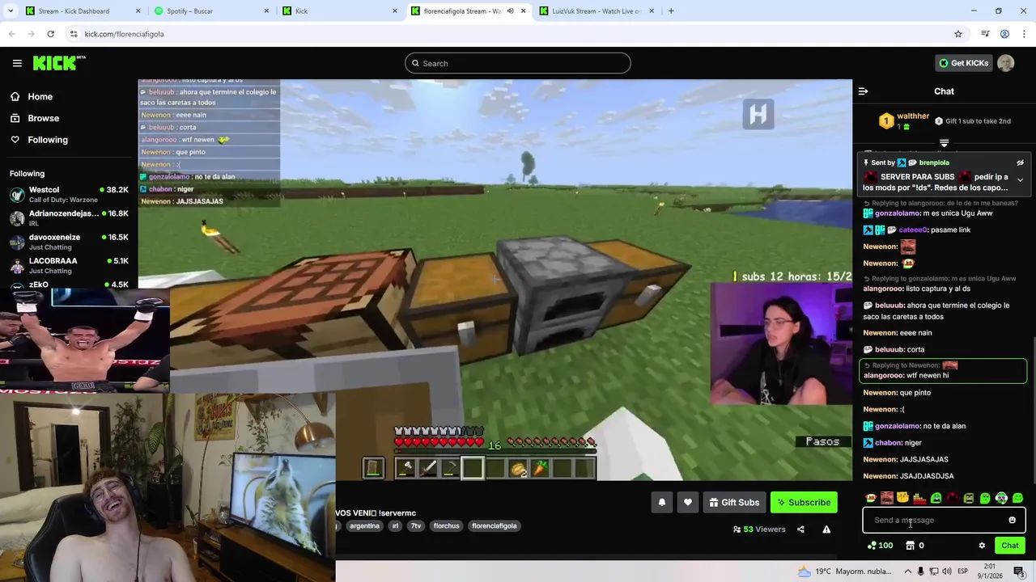
Task: Open Adrianozendejas channel in Following list
Action: click(69, 218)
